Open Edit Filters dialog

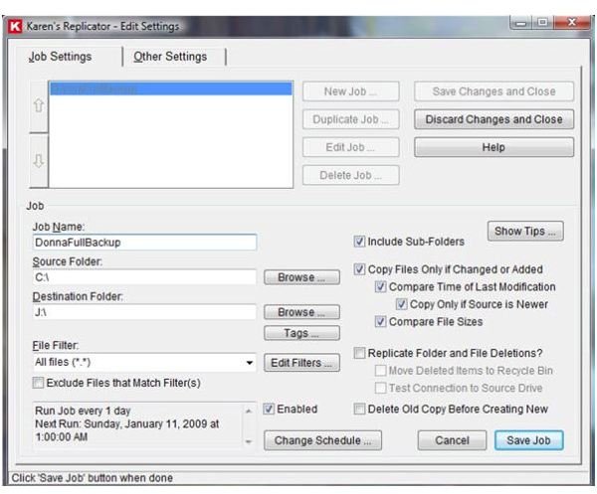pos(301,363)
